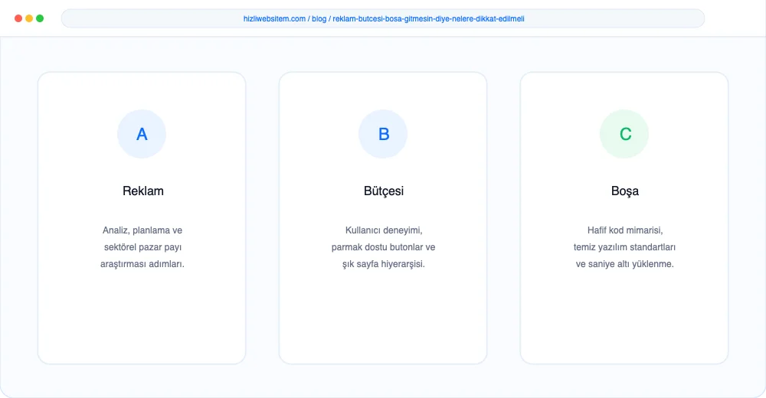Click the text "ve saniye altı yüklenme."

[624, 264]
